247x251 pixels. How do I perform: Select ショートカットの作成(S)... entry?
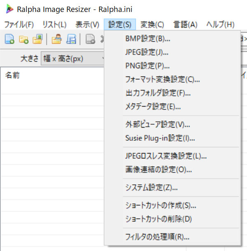[x=172, y=205]
